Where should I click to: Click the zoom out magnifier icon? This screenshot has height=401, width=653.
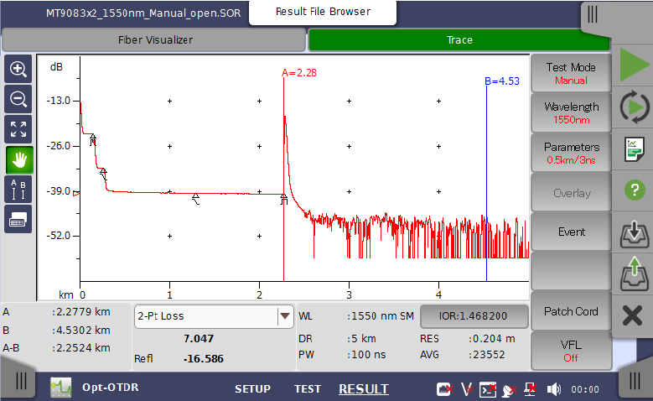coord(18,99)
